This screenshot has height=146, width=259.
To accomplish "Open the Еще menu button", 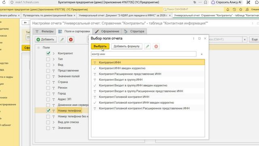I will click(x=255, y=39).
